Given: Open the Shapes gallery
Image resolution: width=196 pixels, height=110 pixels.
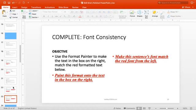Looking at the screenshot, I should (x=140, y=13).
